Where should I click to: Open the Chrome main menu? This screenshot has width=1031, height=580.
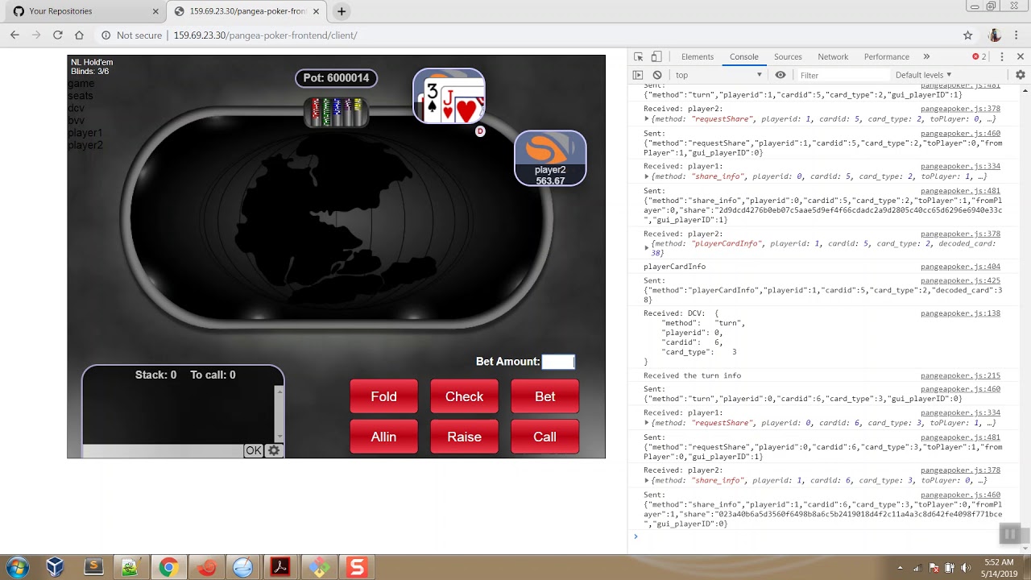point(1017,35)
